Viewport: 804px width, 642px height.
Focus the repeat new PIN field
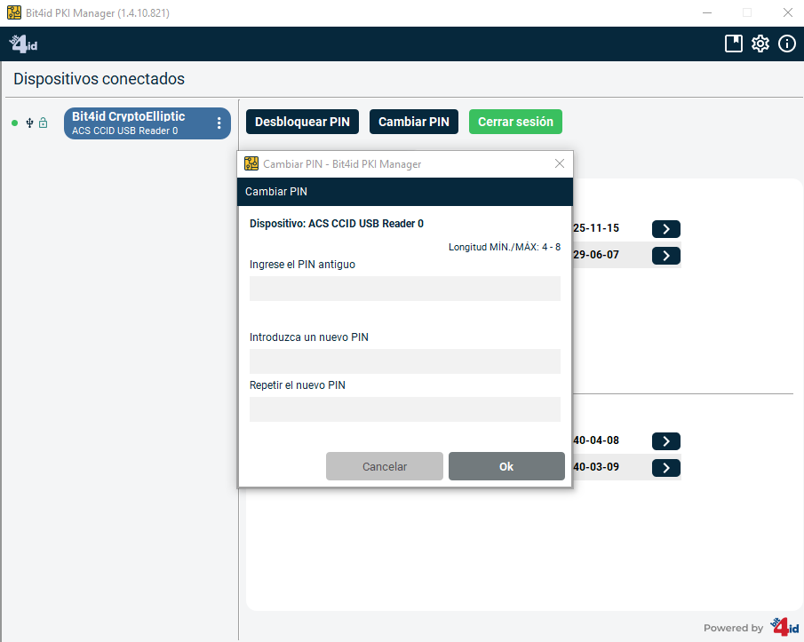405,409
